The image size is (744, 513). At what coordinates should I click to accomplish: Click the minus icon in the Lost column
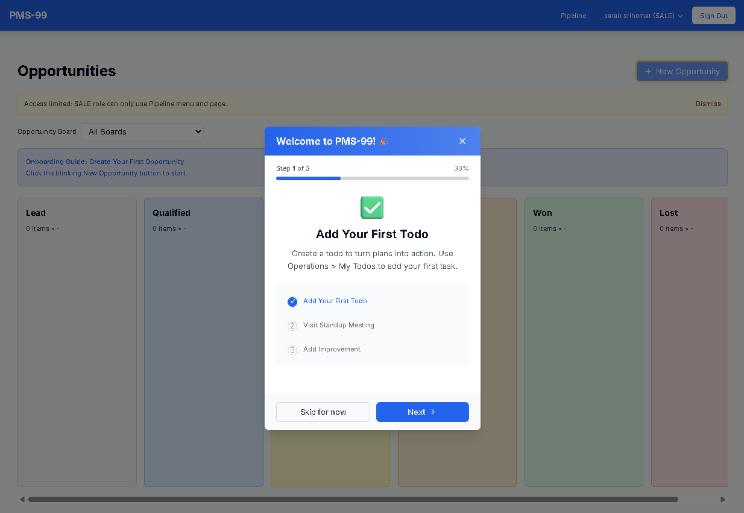tap(692, 228)
